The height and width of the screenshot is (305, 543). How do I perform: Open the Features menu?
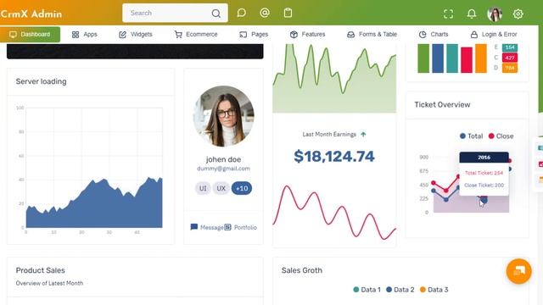point(307,34)
